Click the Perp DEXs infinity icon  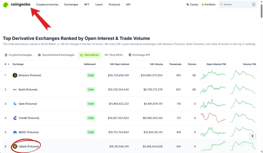[107, 55]
